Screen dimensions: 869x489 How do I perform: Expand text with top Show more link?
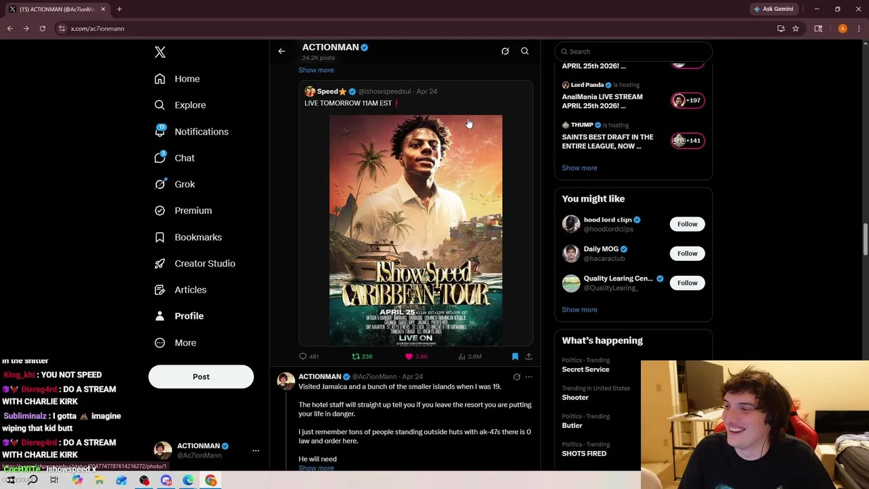[316, 70]
